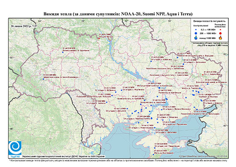Click the small red dot legend symbol
This screenshot has width=236, height=167.
[221, 29]
